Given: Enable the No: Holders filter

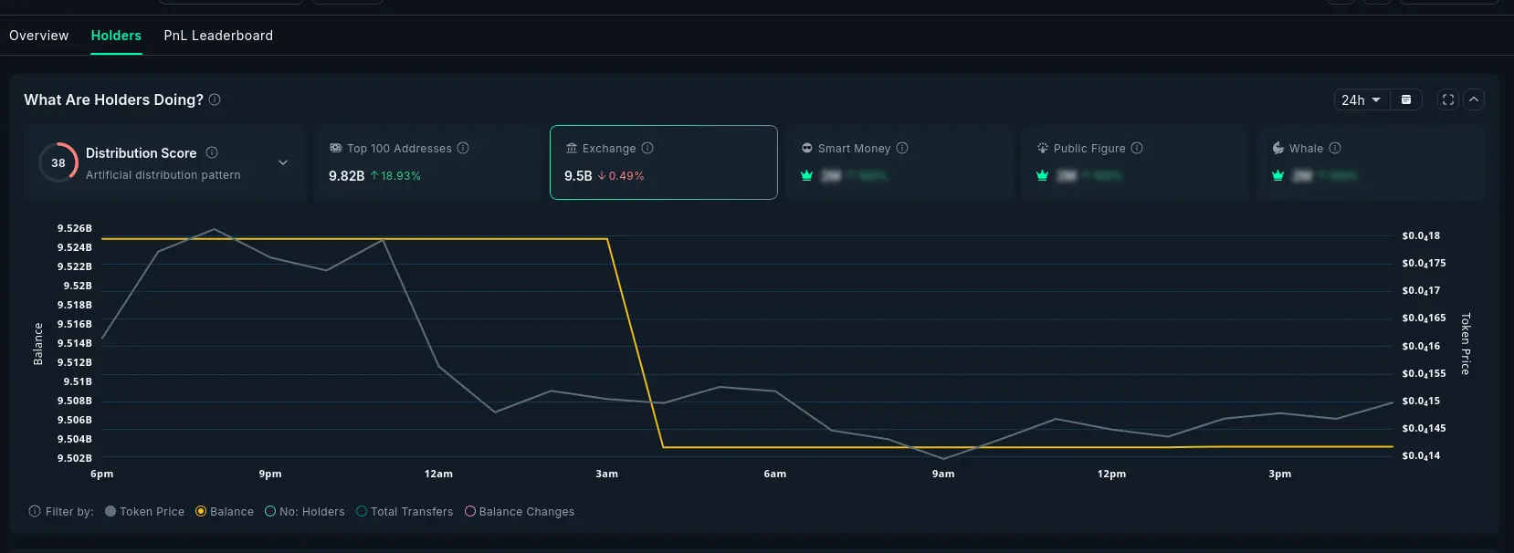Looking at the screenshot, I should click(305, 511).
